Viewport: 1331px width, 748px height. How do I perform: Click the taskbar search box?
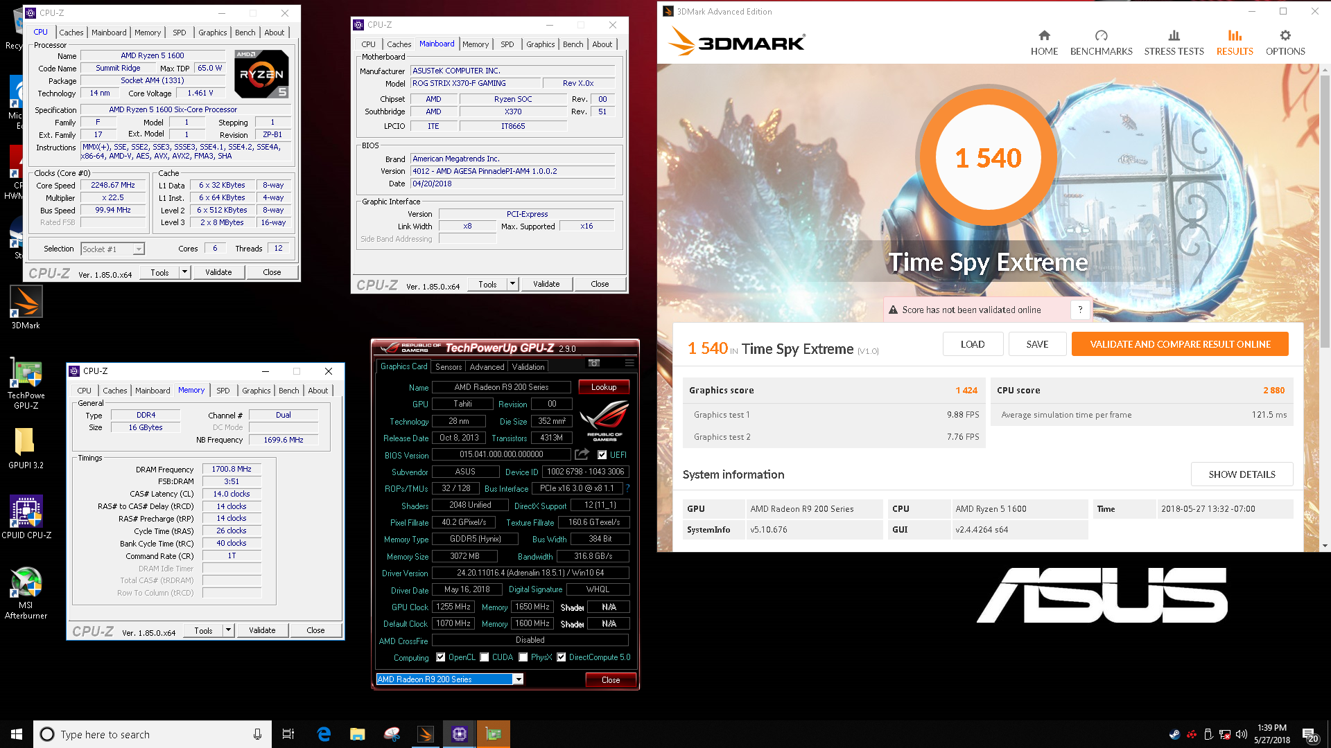point(152,734)
